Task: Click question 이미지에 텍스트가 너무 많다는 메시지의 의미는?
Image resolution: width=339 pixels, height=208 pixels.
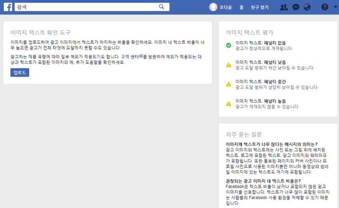Action: [x=272, y=144]
